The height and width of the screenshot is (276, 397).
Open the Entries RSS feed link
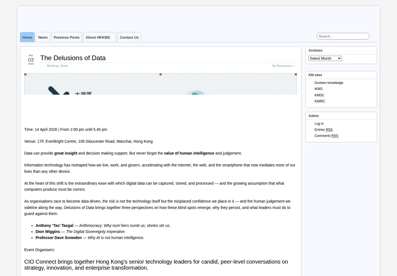tap(323, 130)
